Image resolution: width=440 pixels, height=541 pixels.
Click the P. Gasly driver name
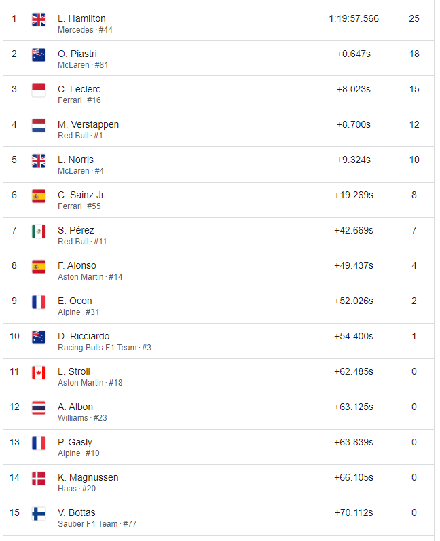coord(75,442)
